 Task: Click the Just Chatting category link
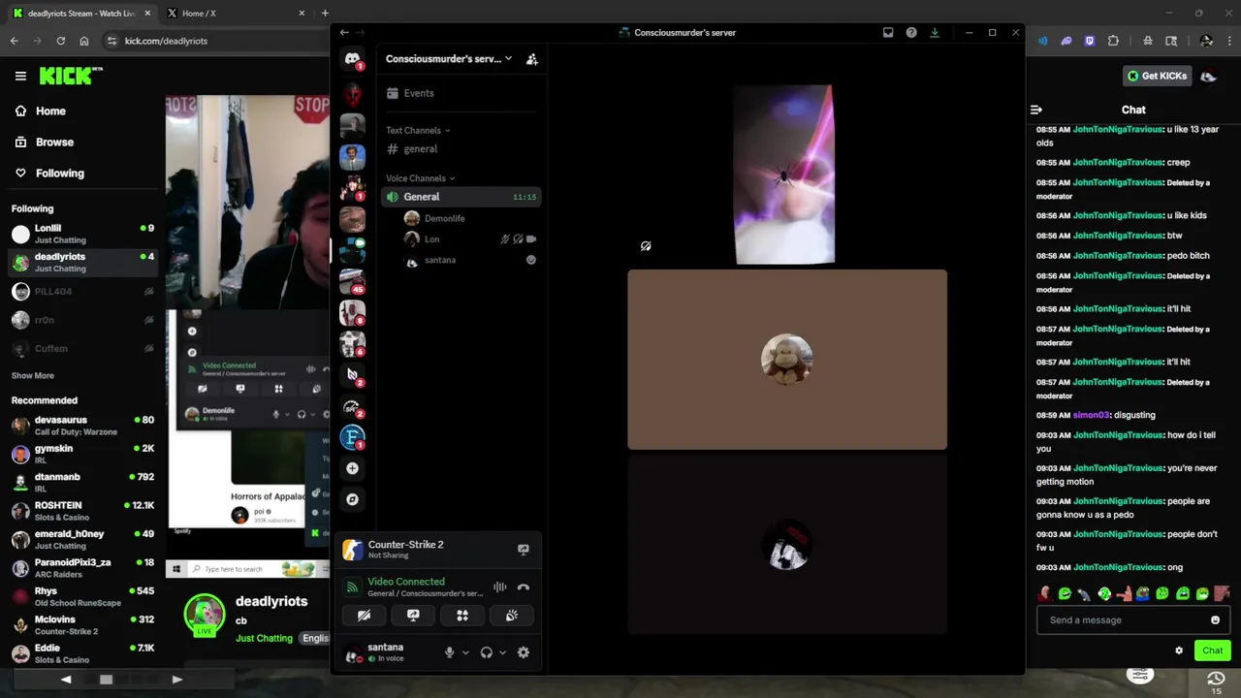click(x=264, y=638)
